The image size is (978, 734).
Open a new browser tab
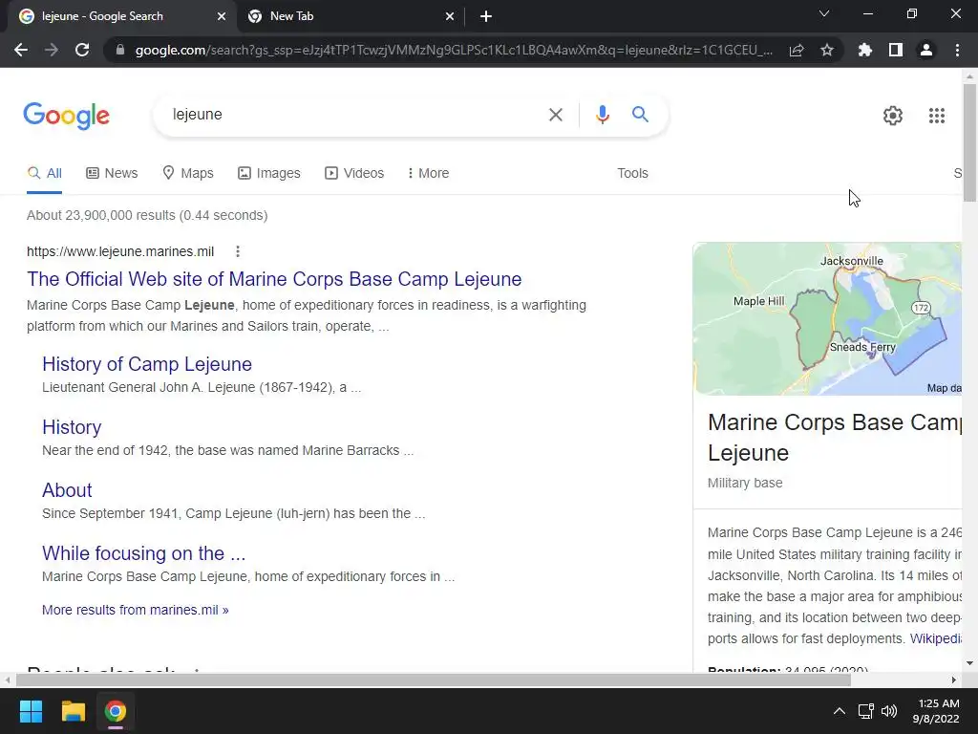click(x=486, y=17)
